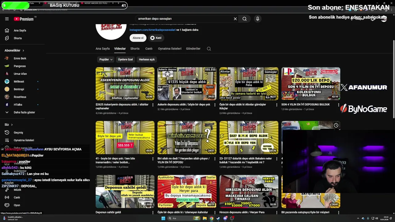Open video title '41 - boyle bir depo yok'

point(115,160)
